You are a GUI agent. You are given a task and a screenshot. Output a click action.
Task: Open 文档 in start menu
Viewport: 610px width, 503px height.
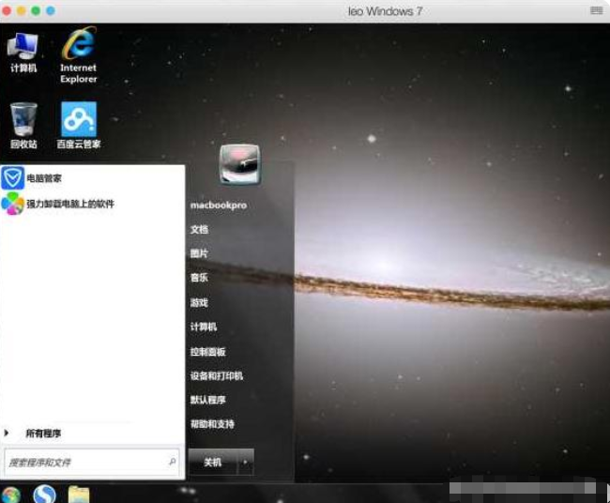click(199, 230)
